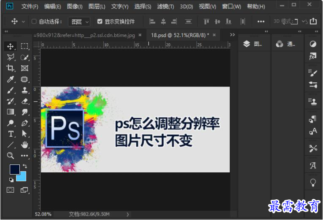Open the Clone Source panel icon
This screenshot has width=323, height=220.
[313, 102]
